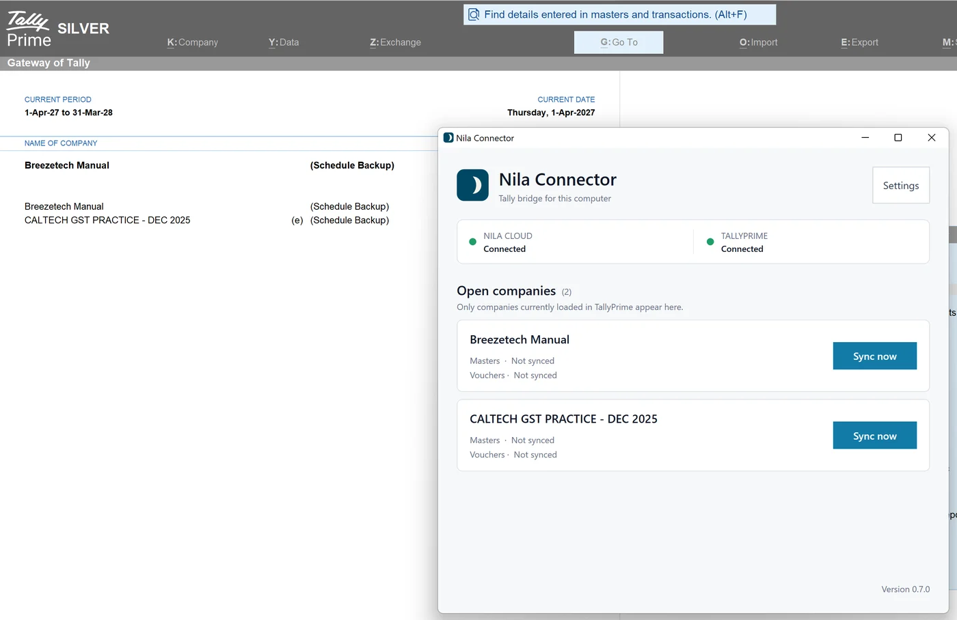The image size is (957, 620).
Task: Sync now CALTECH GST PRACTICE - DEC 2025
Action: pyautogui.click(x=874, y=436)
